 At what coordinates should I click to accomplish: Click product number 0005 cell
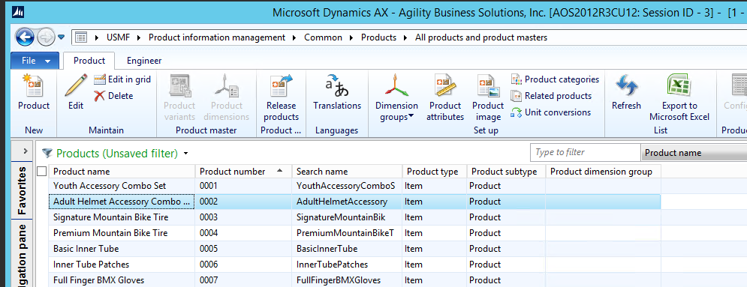(243, 249)
